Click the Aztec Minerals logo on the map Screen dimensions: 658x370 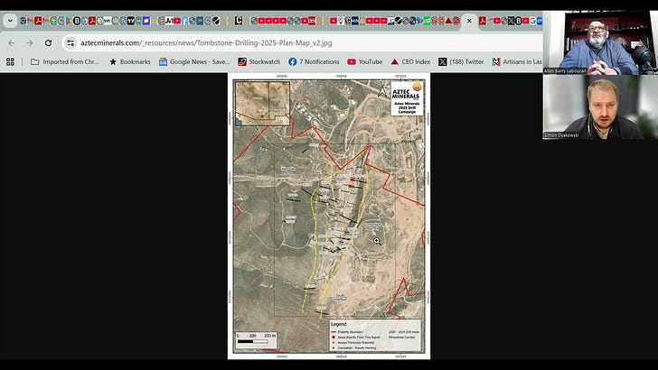(x=406, y=91)
